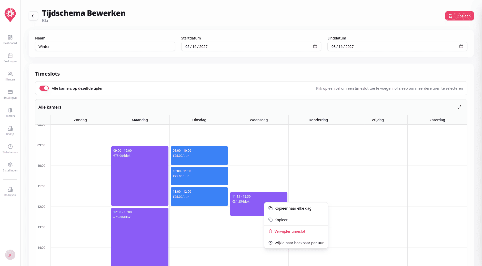This screenshot has width=482, height=266.
Task: Click the Donderdag column header
Action: 318,120
